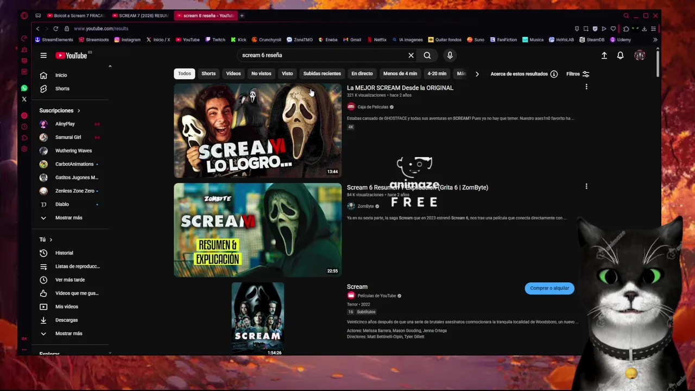Show the hidden bookmarks overflow arrow

point(655,40)
